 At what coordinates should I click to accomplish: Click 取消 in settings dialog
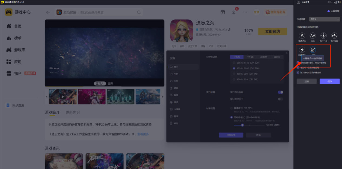point(258,135)
